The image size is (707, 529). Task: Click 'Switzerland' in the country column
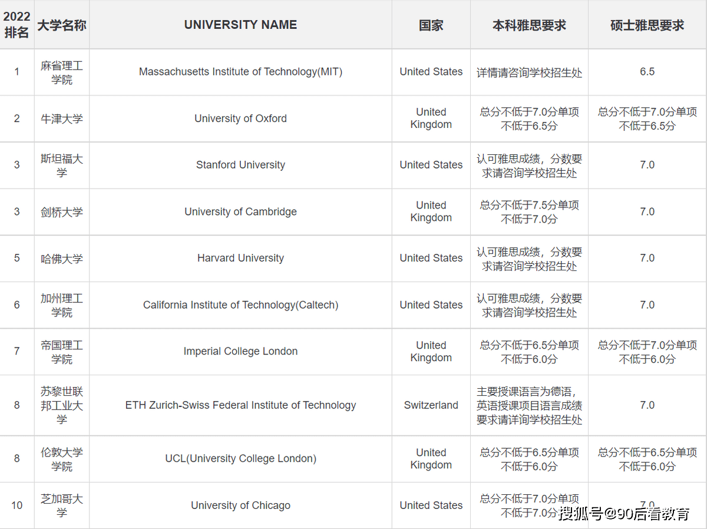tap(431, 405)
